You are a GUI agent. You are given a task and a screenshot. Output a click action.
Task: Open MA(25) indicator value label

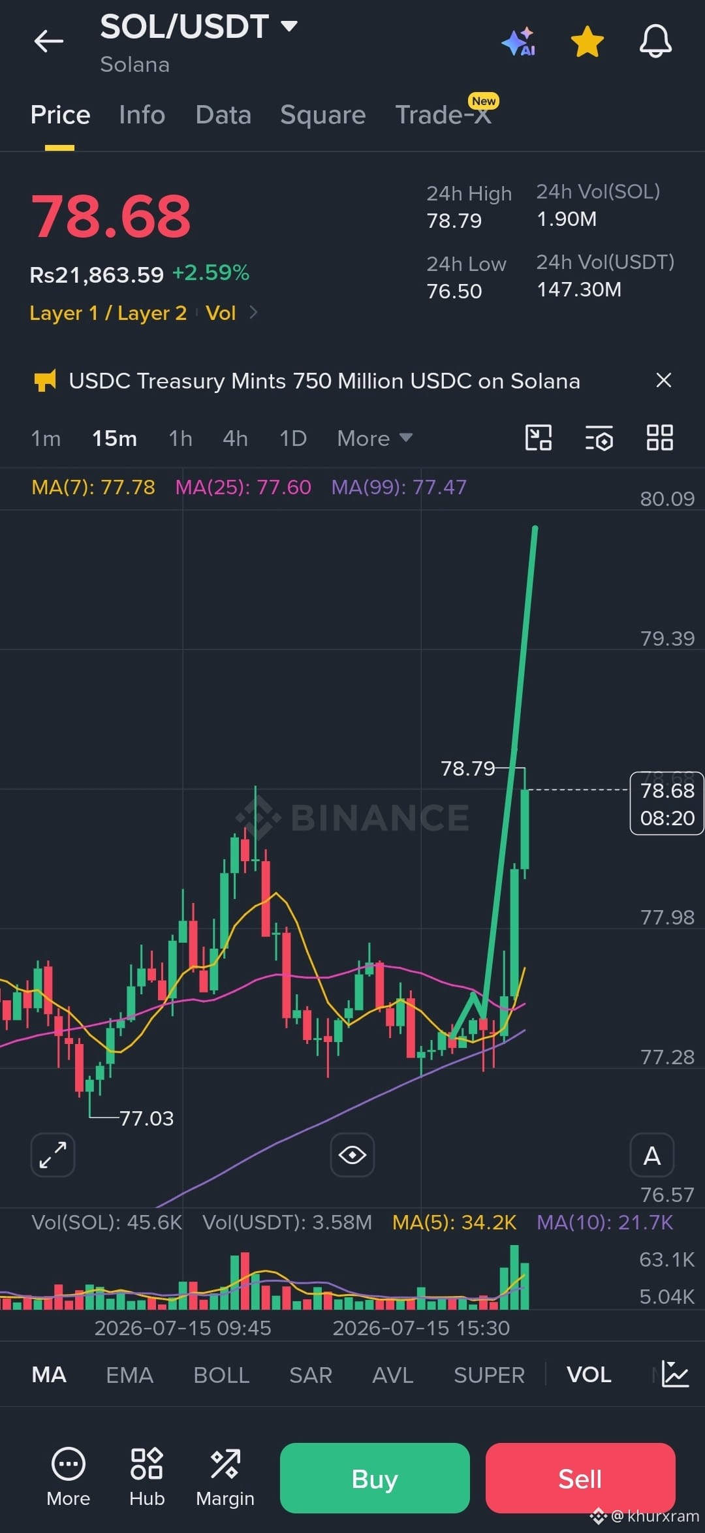[243, 487]
